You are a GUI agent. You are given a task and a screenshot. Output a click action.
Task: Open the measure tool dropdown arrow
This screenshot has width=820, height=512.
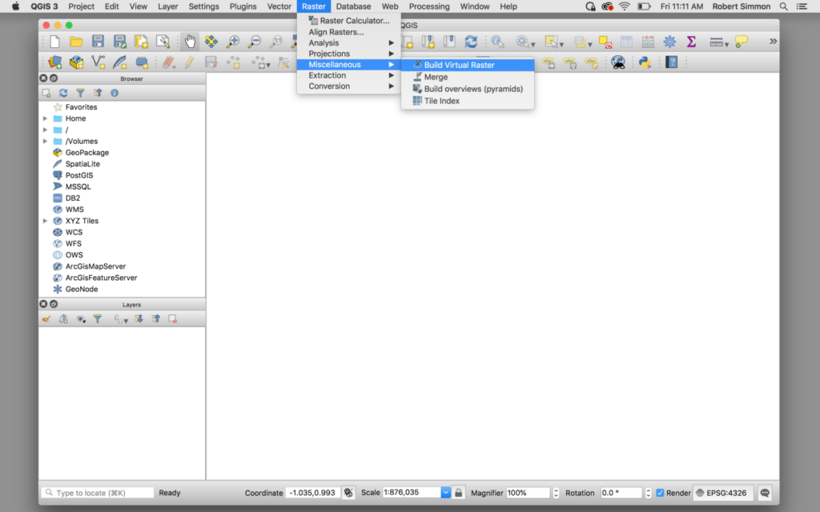pos(726,45)
